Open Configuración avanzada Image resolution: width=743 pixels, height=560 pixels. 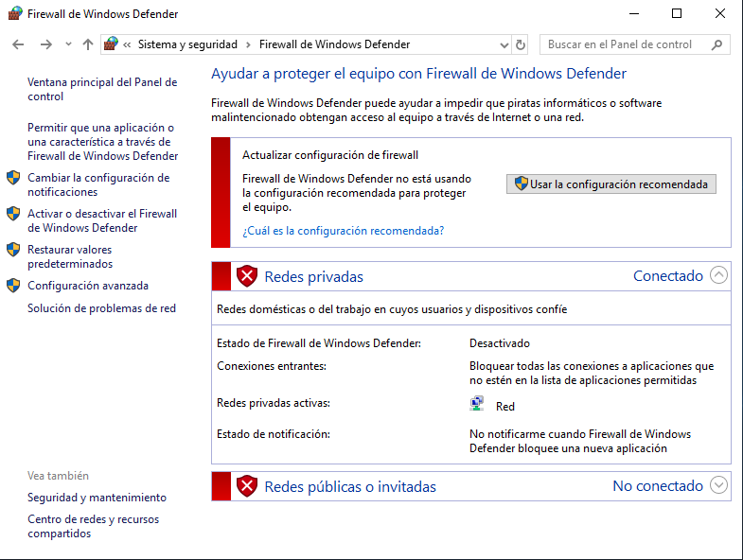(x=88, y=286)
